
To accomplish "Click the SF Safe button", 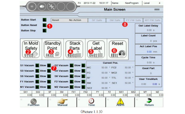I will [x=97, y=20].
